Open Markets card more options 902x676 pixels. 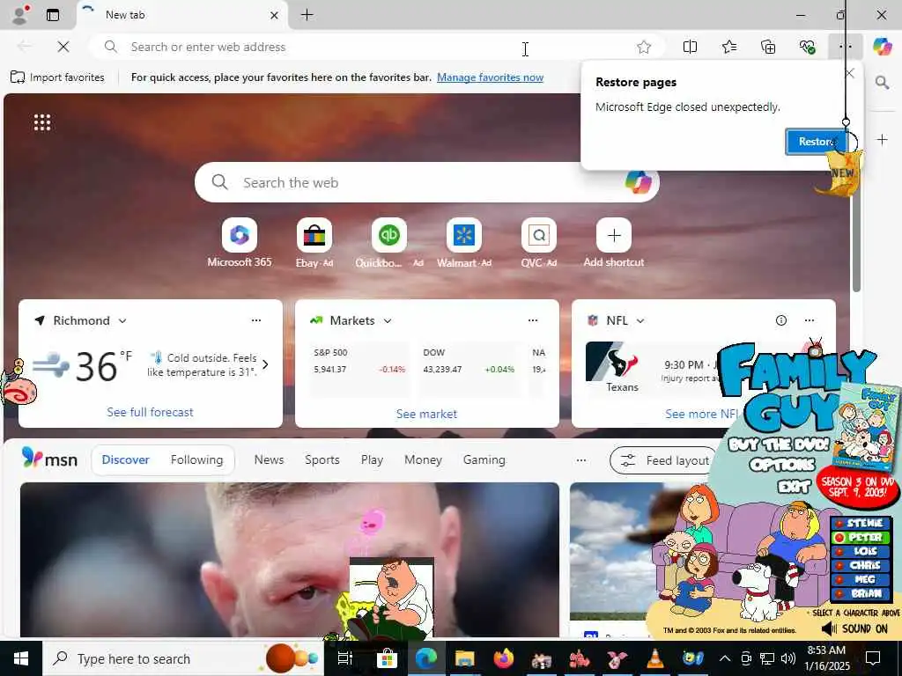click(x=533, y=320)
